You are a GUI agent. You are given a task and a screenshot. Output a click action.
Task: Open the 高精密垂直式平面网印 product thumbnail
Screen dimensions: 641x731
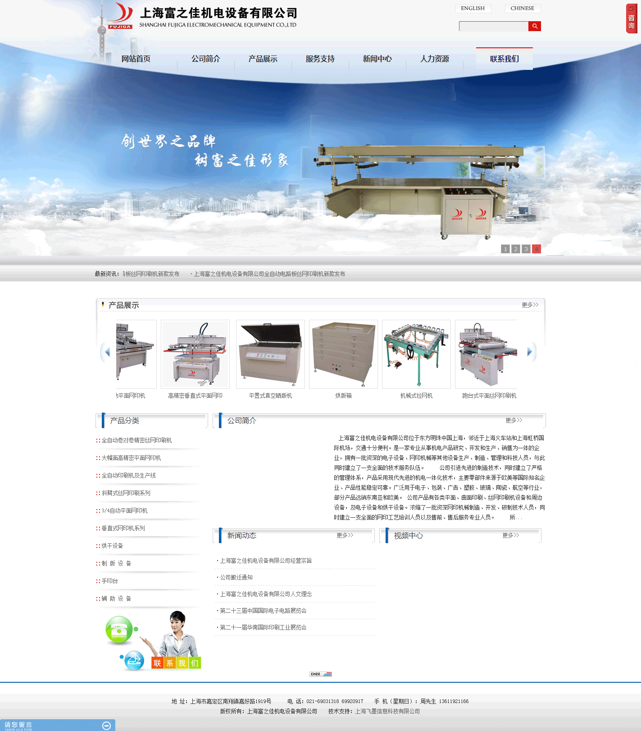pyautogui.click(x=195, y=354)
